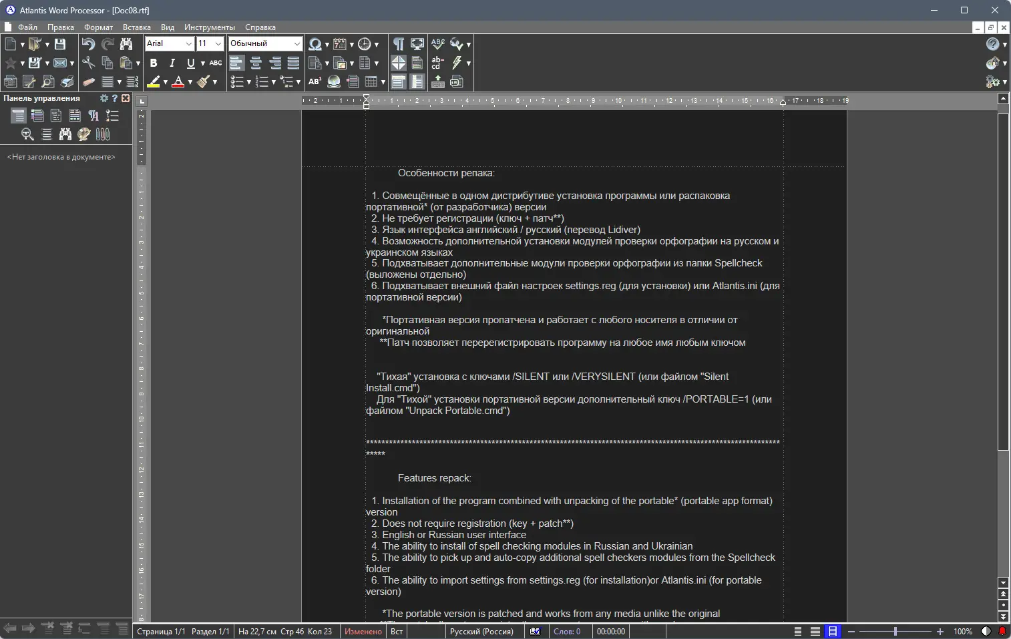The image size is (1011, 639).
Task: Click the control panel help question mark
Action: (x=115, y=97)
